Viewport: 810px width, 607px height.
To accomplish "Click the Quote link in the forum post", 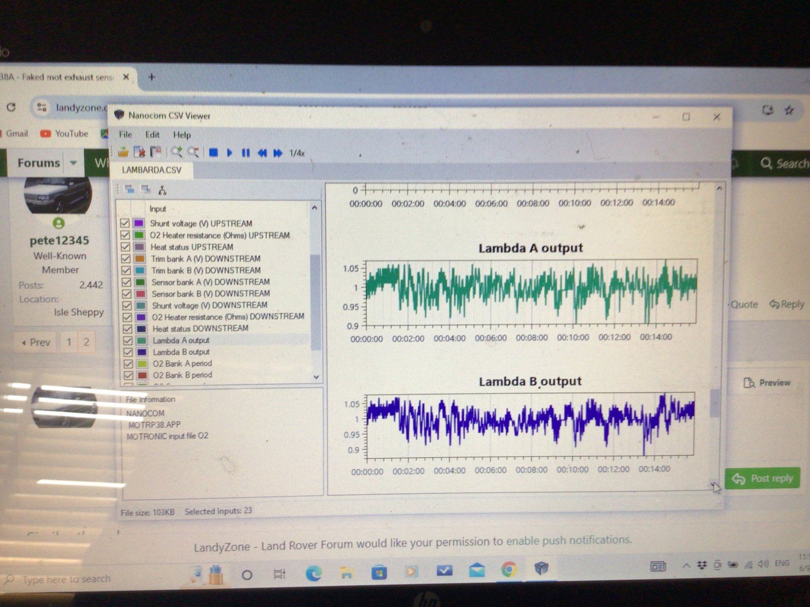I will click(x=744, y=305).
